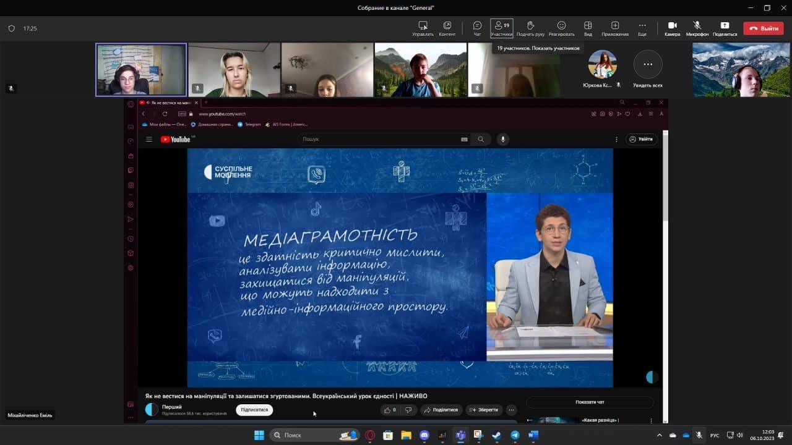Open the Windows Start menu

(259, 435)
